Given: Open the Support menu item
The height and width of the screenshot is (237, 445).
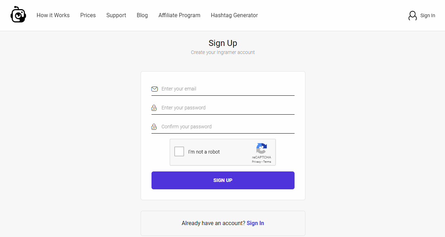Looking at the screenshot, I should [x=116, y=15].
